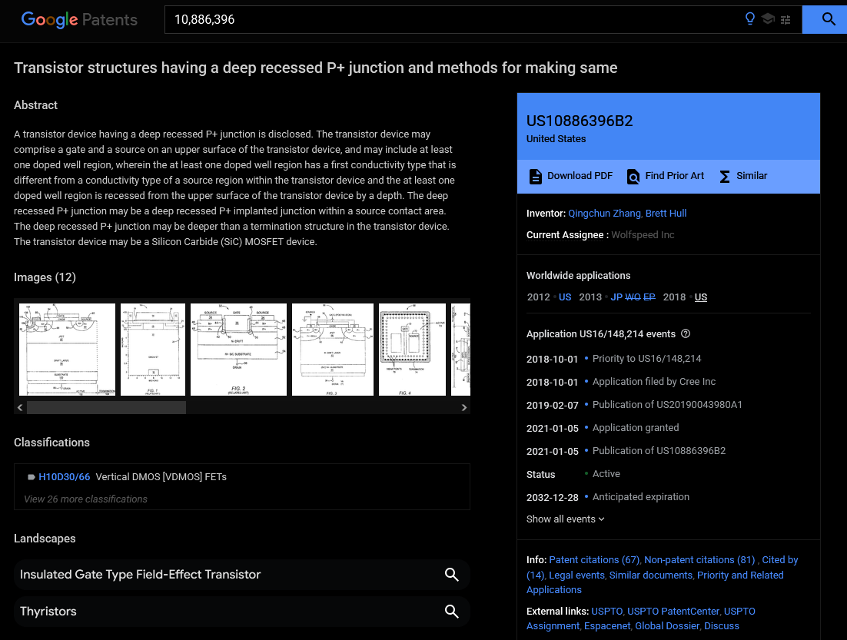Open the Global Dossier link
Screen dimensions: 847x640
click(x=667, y=626)
